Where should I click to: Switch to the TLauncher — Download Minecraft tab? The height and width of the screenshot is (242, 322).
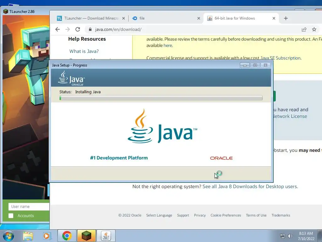coord(91,18)
